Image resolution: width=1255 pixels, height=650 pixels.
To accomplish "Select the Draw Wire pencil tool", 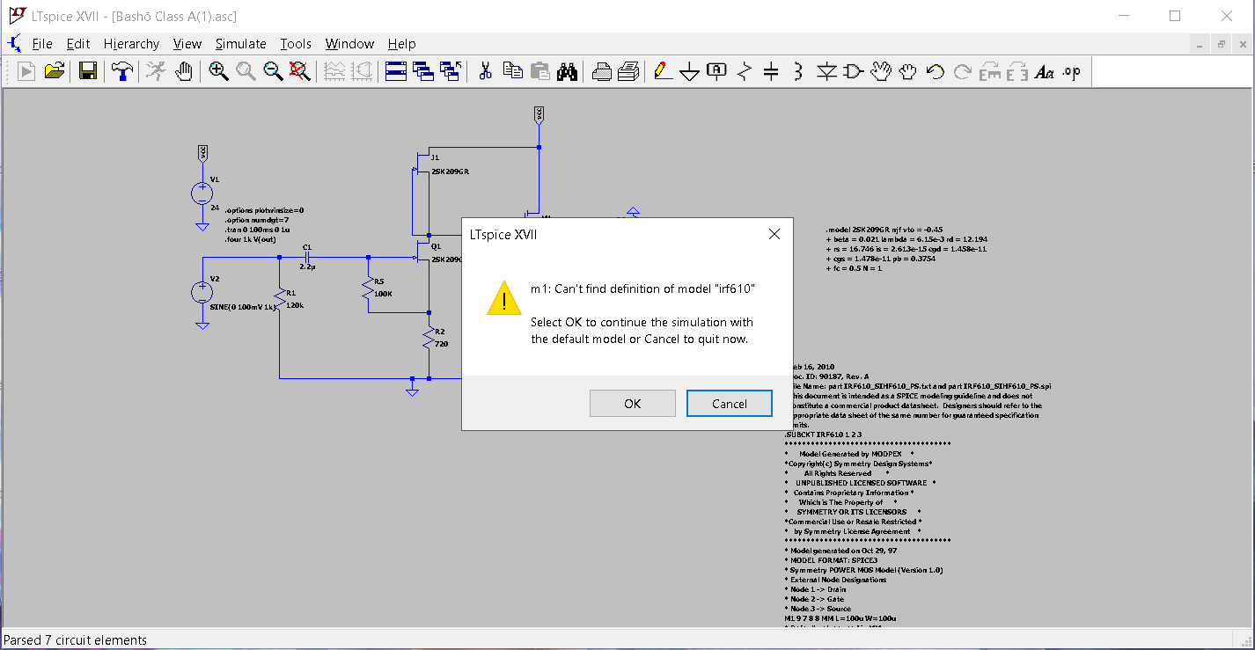I will tap(663, 72).
